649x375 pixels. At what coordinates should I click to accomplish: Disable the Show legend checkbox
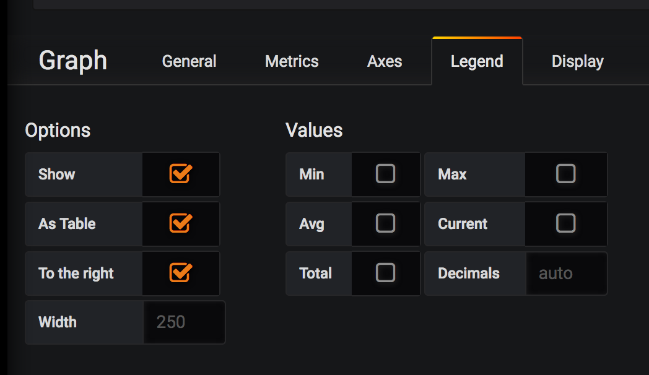tap(180, 175)
